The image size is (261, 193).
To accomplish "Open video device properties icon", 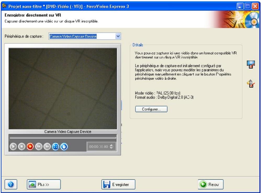I will point(251,65).
